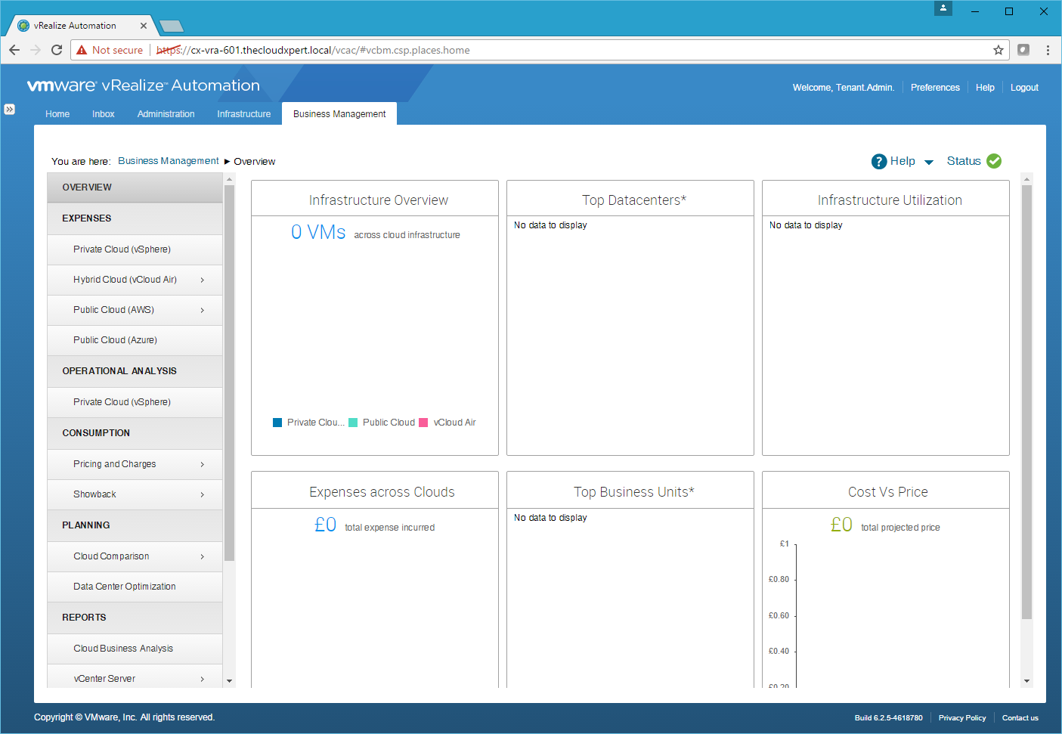Switch to the Infrastructure tab

pos(243,114)
